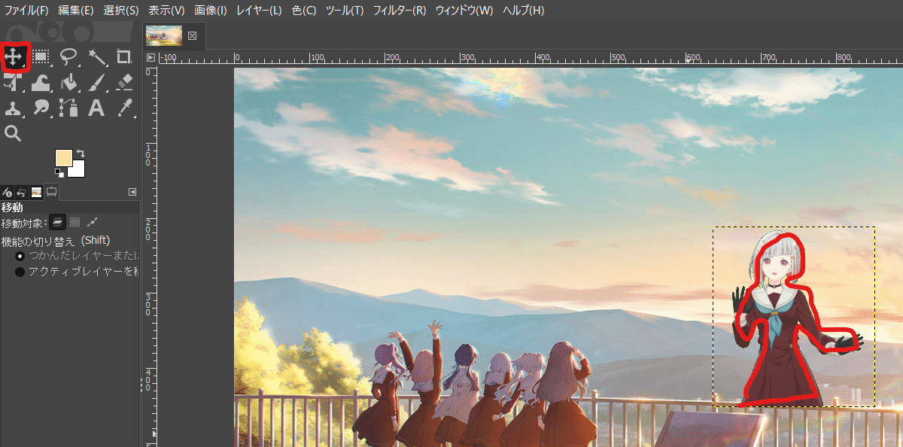Swap foreground and background colors
Image resolution: width=903 pixels, height=447 pixels.
pyautogui.click(x=81, y=154)
